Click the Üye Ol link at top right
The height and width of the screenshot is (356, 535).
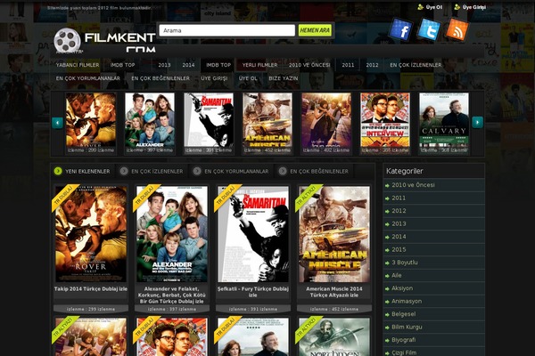[434, 7]
